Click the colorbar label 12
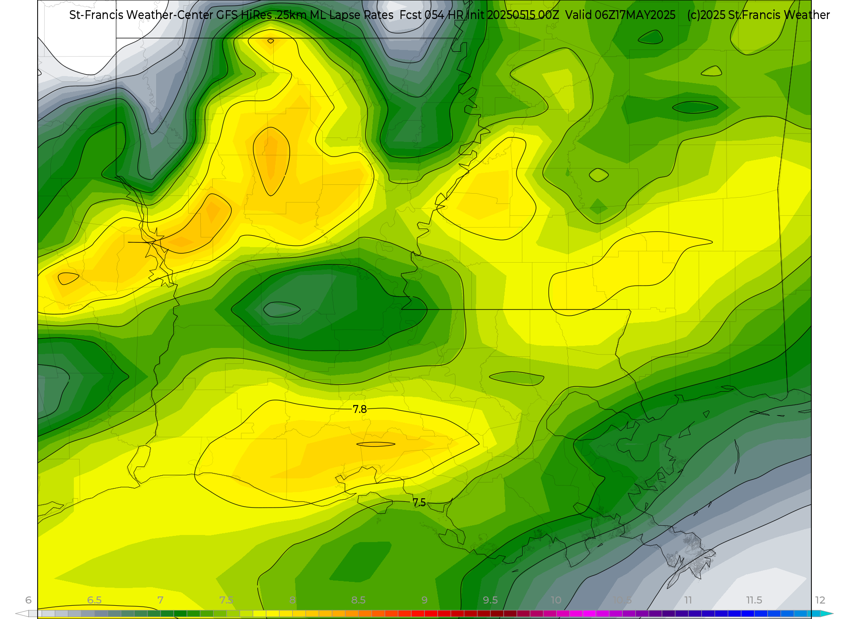 (820, 600)
